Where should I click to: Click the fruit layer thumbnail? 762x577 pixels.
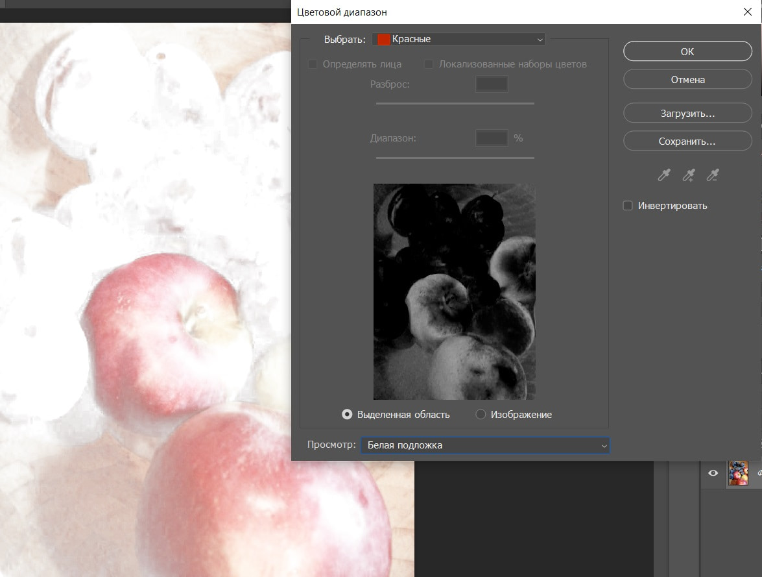pyautogui.click(x=738, y=473)
